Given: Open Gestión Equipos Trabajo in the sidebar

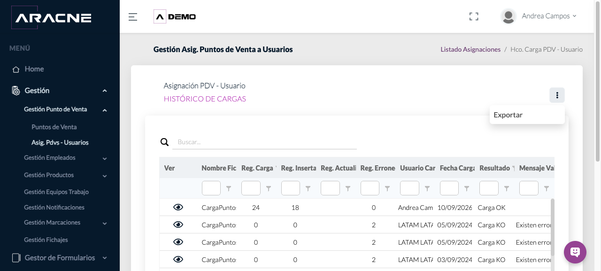Looking at the screenshot, I should [x=56, y=192].
